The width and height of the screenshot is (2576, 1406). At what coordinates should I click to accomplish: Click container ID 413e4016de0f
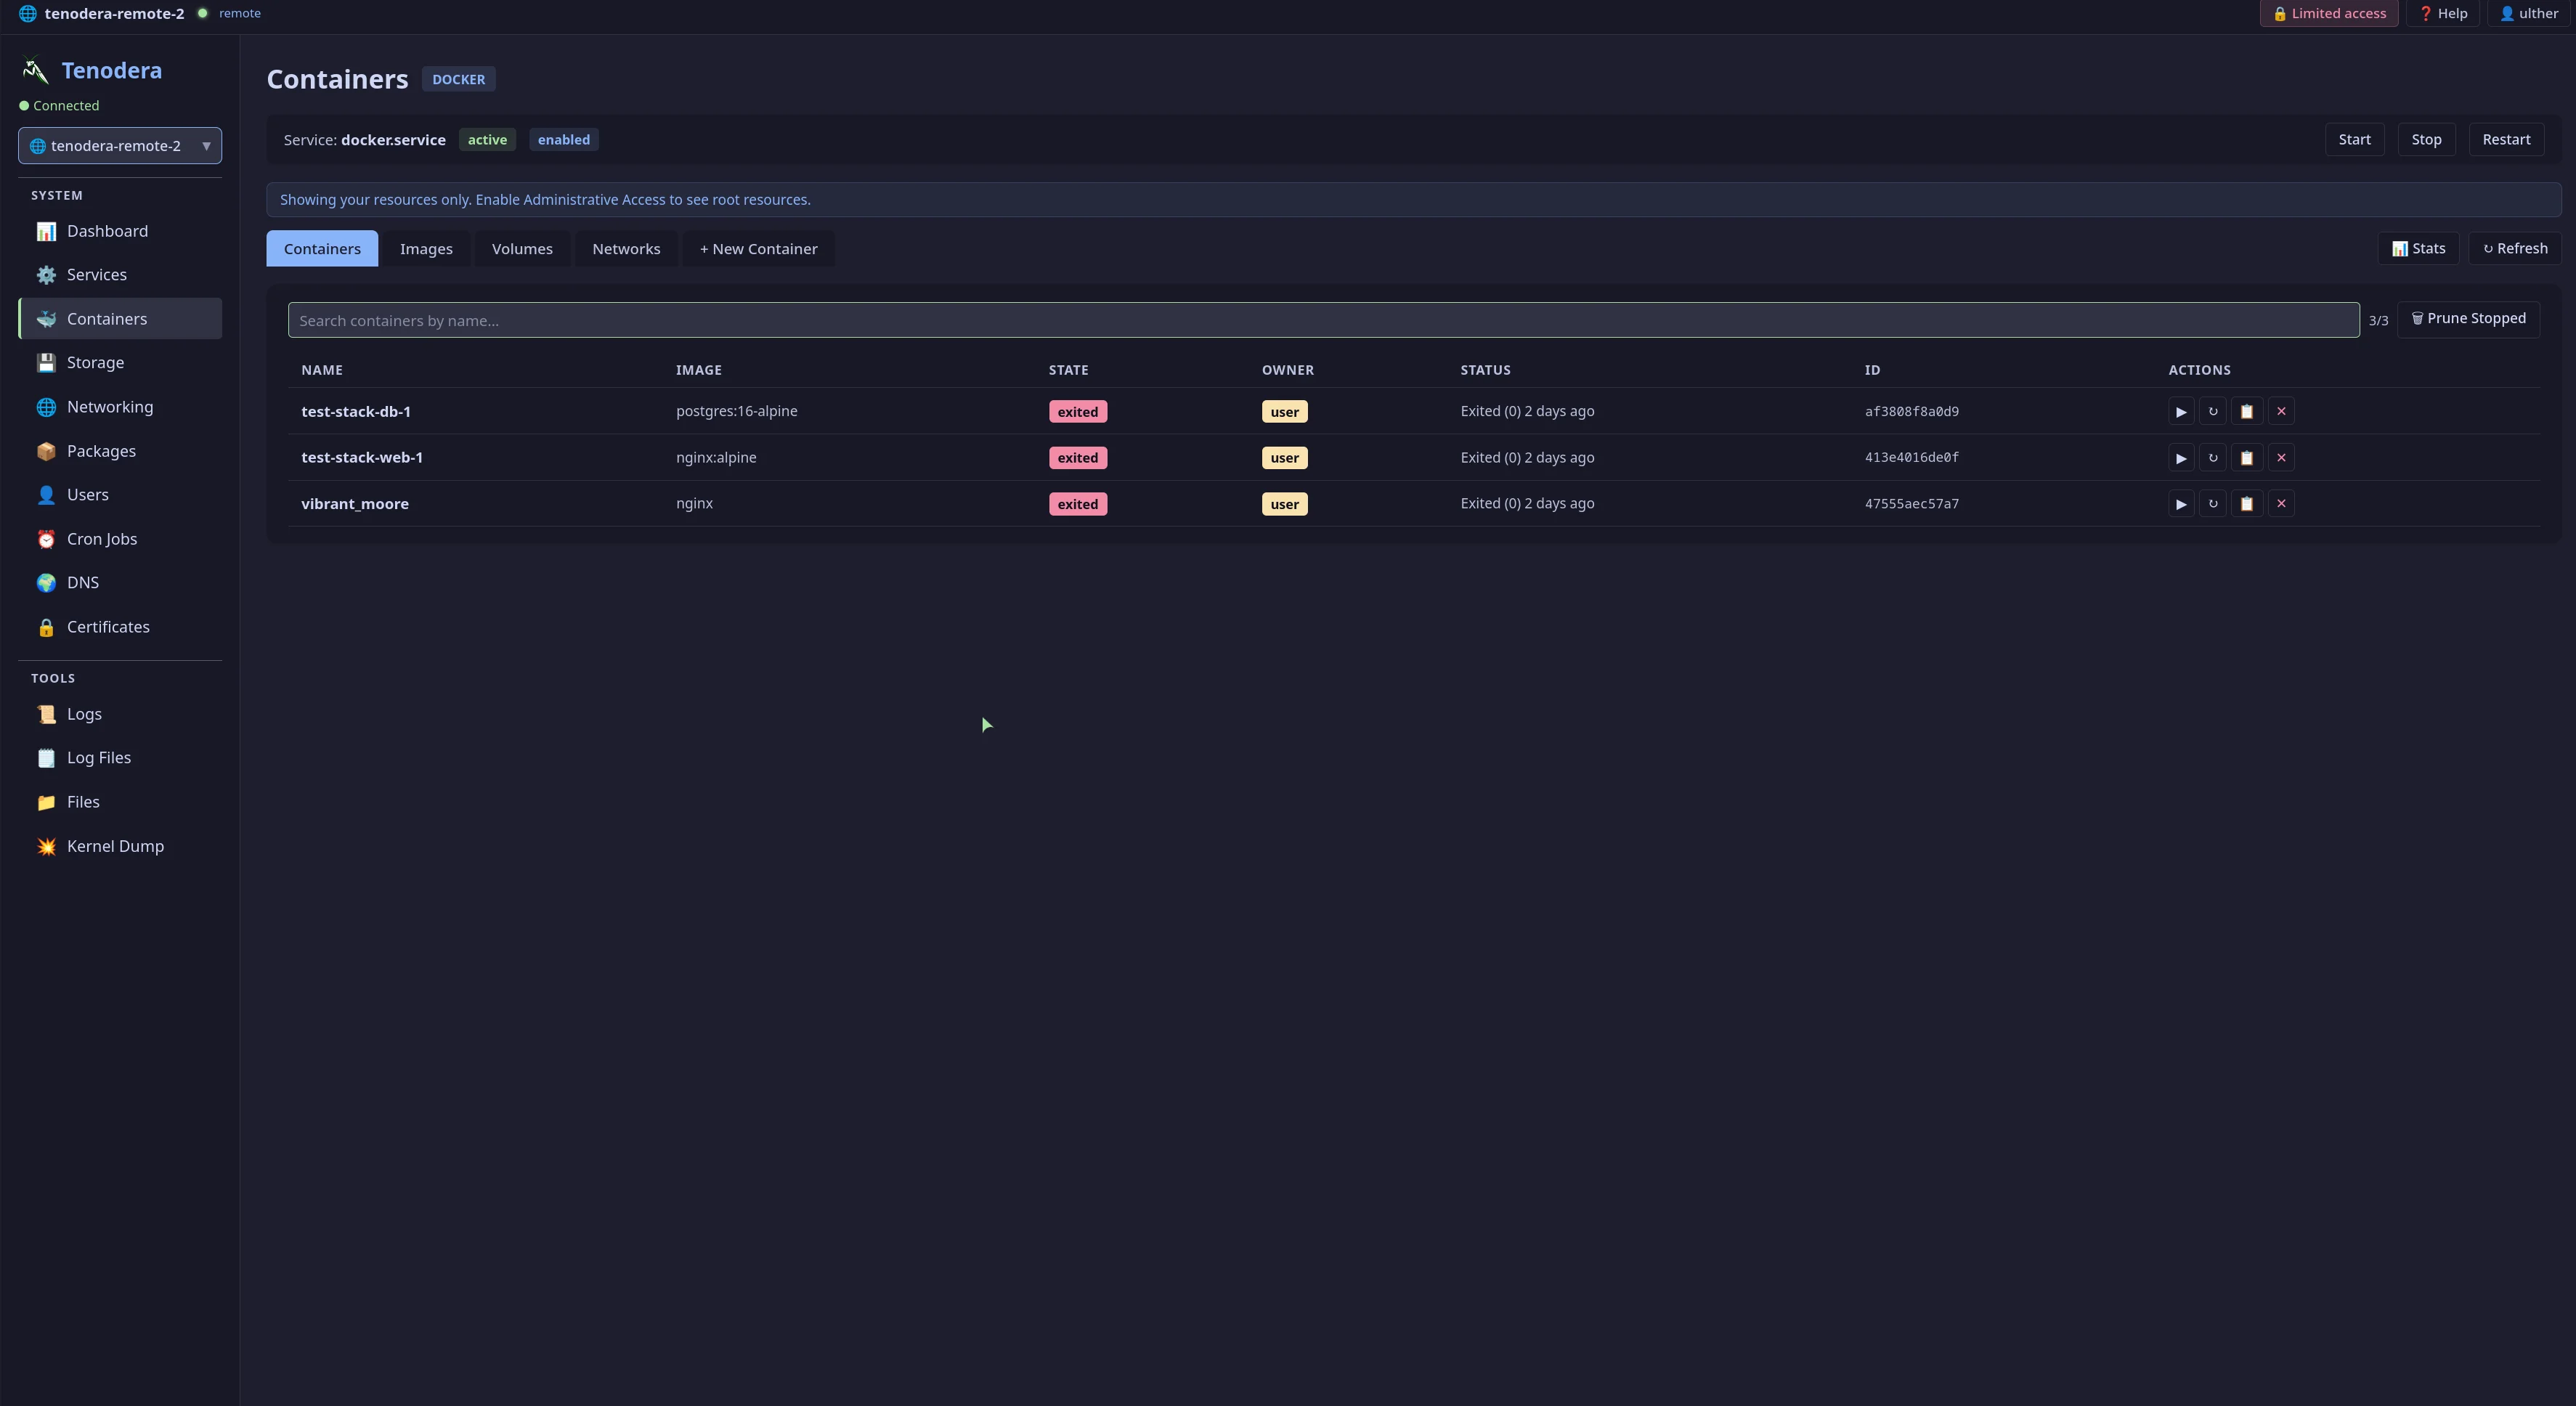[1911, 458]
